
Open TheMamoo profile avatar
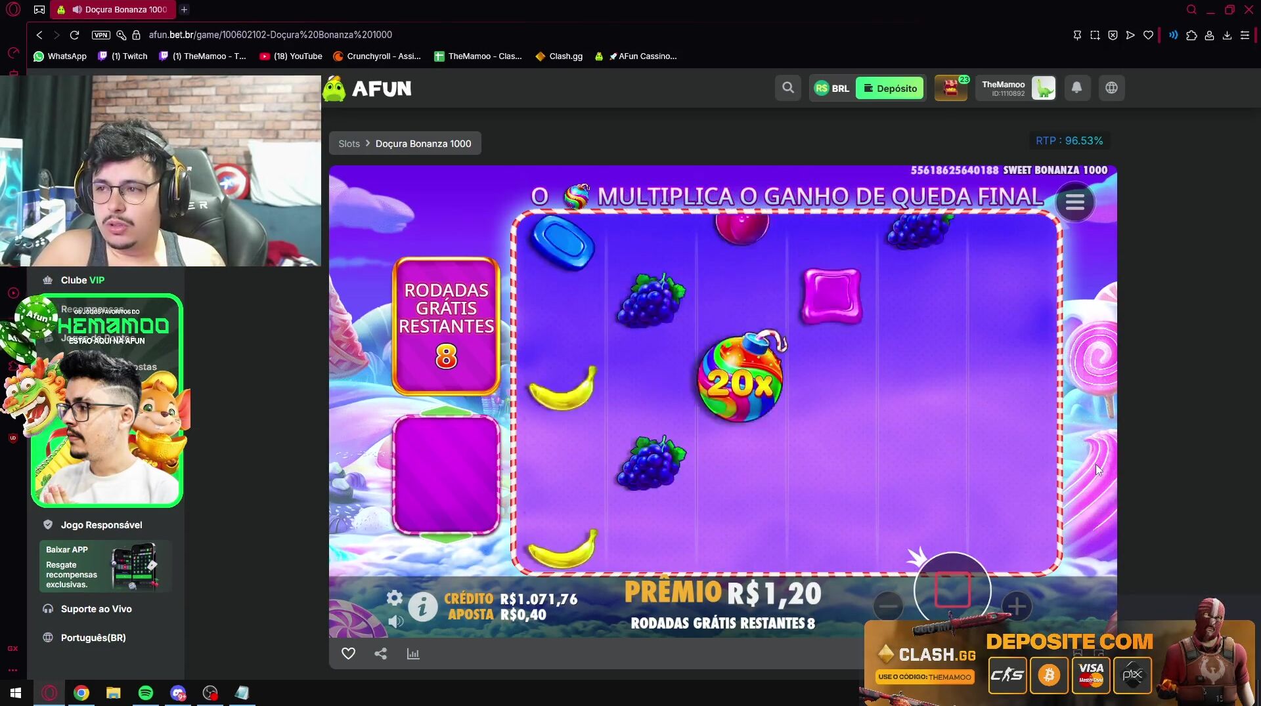click(x=1043, y=88)
